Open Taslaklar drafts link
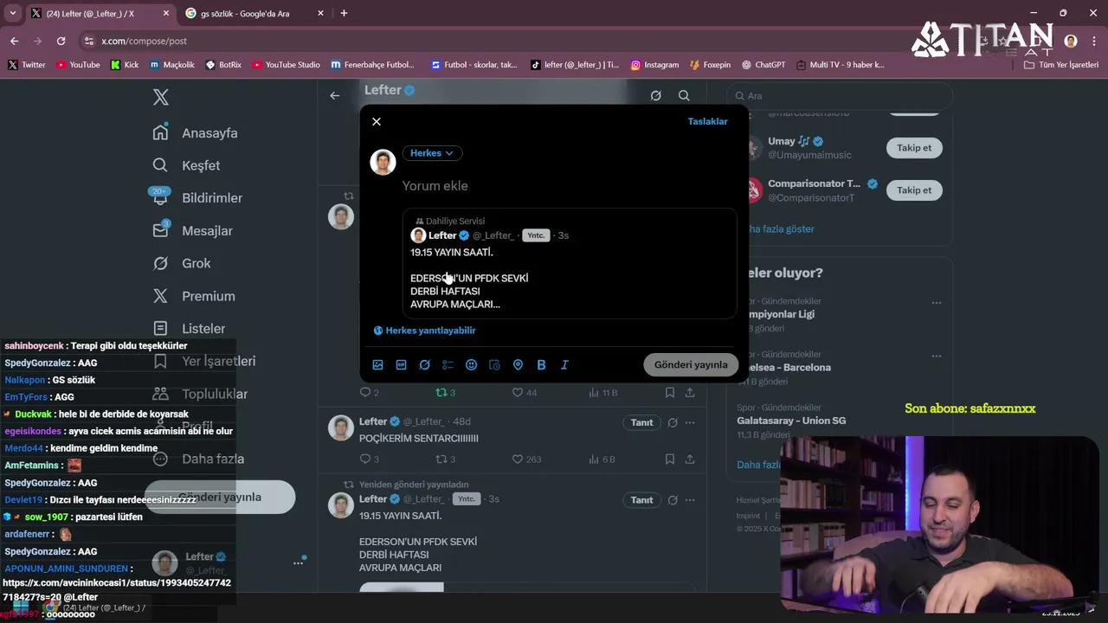Screen dimensions: 1108x623 pyautogui.click(x=707, y=121)
